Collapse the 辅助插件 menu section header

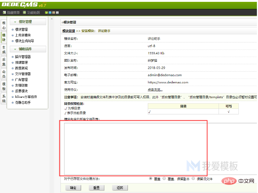(28, 49)
